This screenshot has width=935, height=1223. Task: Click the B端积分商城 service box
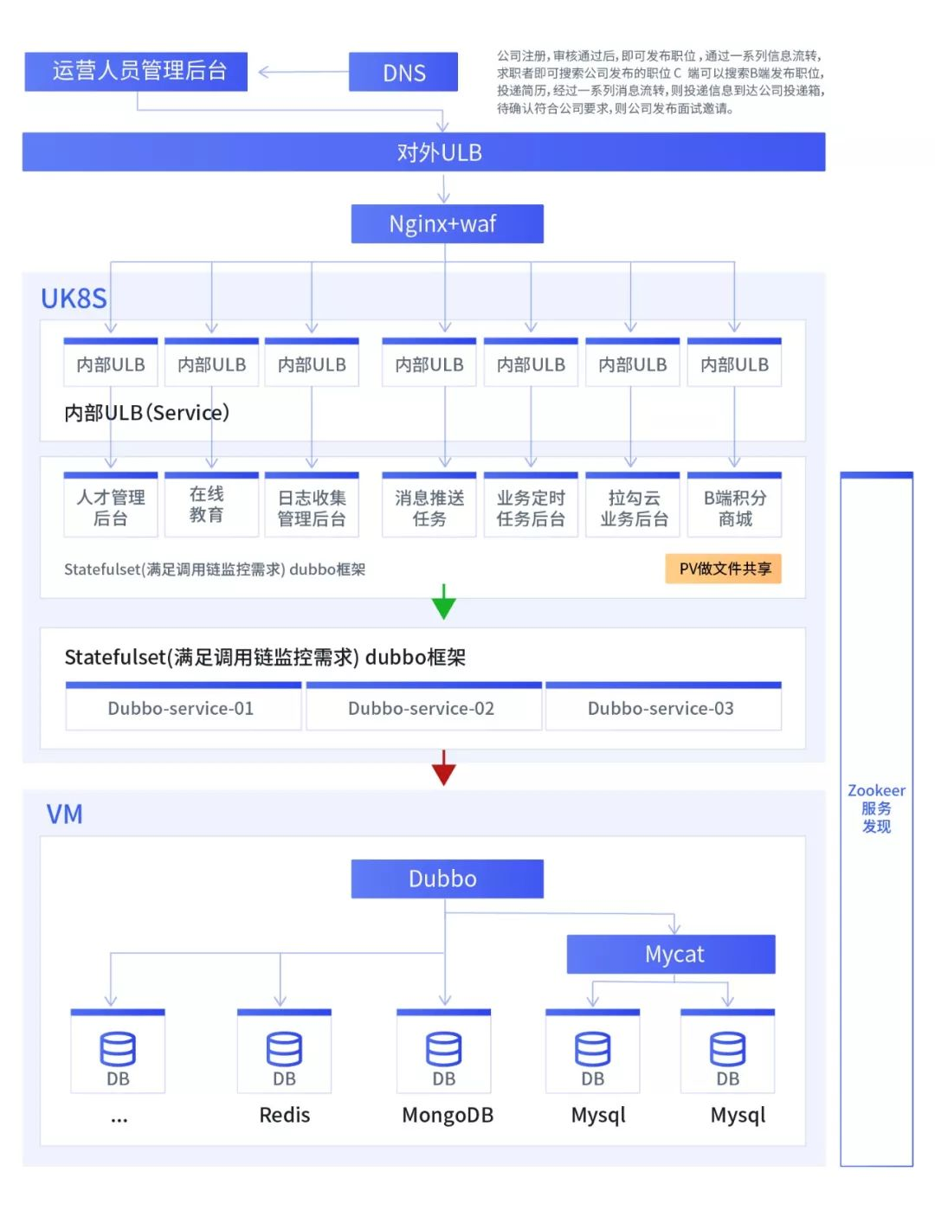coord(734,505)
